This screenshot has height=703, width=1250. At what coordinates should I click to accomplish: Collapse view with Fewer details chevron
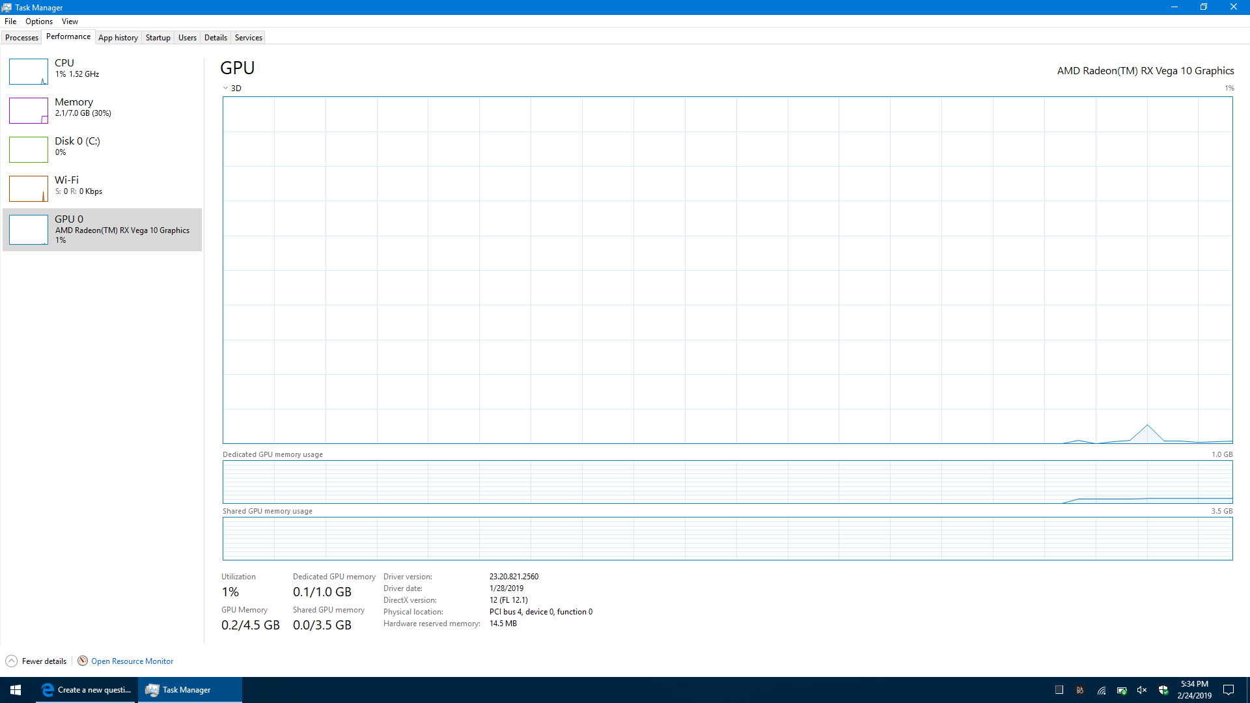click(x=11, y=661)
